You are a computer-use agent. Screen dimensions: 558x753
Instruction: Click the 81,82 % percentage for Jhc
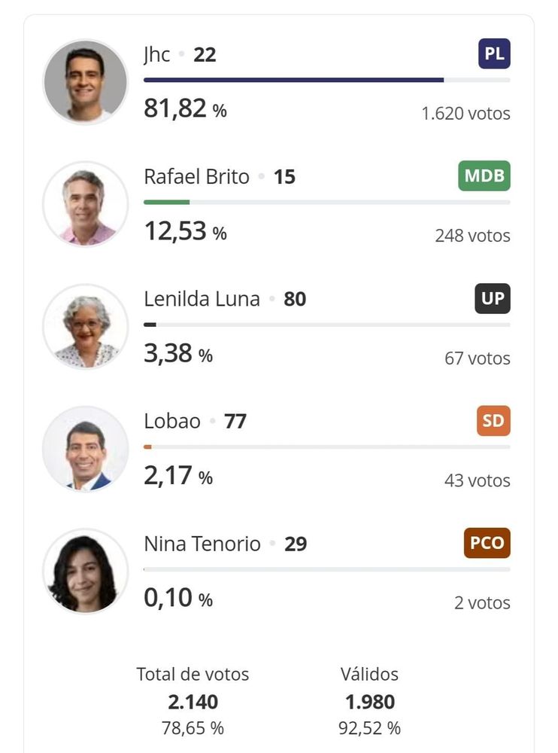click(x=185, y=108)
